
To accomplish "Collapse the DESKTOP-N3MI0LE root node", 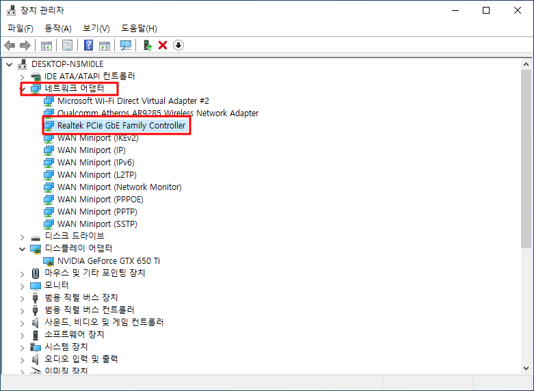I will point(10,64).
